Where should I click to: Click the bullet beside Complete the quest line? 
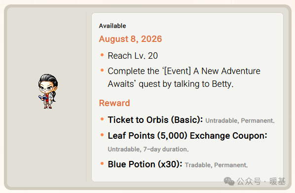[102, 71]
